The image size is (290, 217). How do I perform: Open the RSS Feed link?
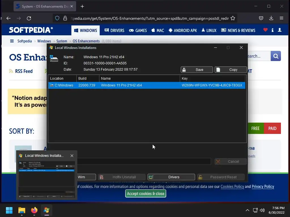coord(21,71)
